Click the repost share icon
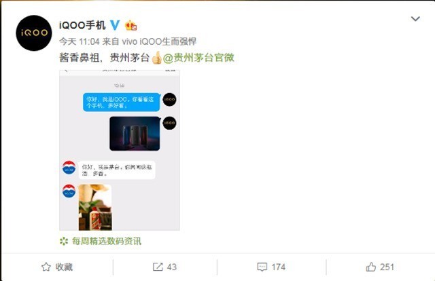Viewport: 435px width, 281px height. point(158,267)
